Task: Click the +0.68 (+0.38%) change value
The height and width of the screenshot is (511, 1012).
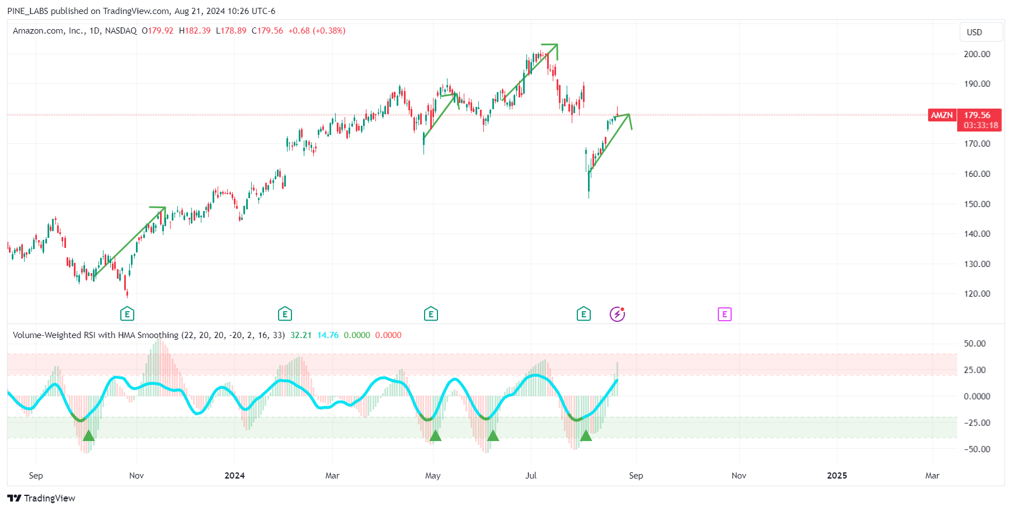Action: click(317, 31)
